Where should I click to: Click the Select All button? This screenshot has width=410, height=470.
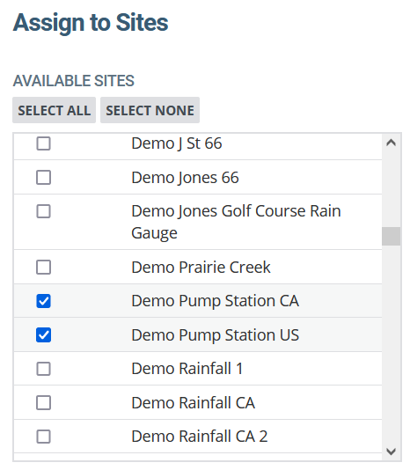54,110
